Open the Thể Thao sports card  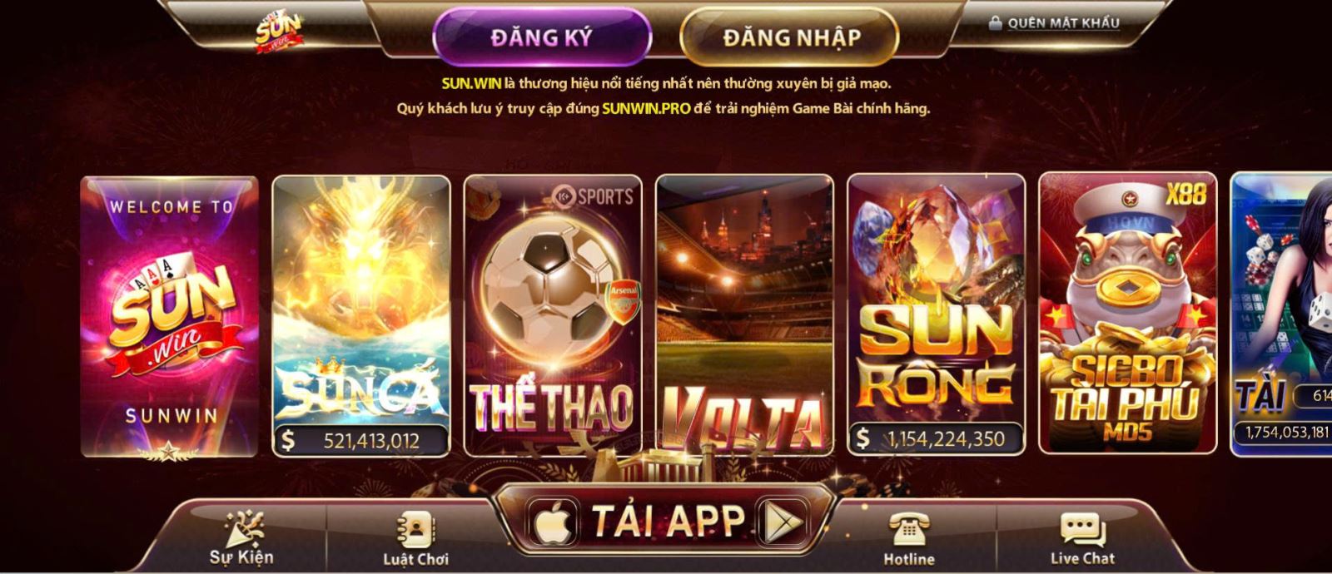pyautogui.click(x=553, y=315)
